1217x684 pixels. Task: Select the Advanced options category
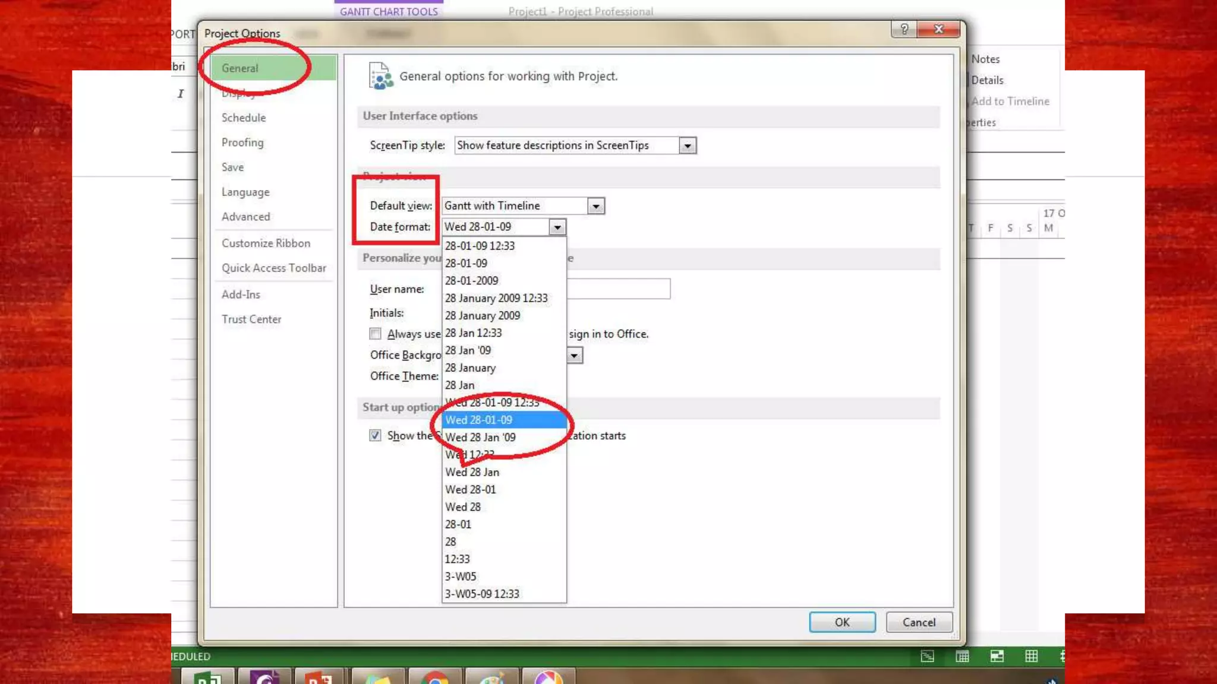point(245,217)
